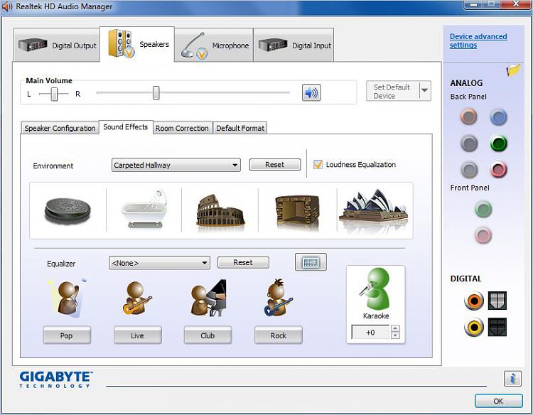This screenshot has height=415, width=533.
Task: Click the Set Default Device button
Action: (393, 91)
